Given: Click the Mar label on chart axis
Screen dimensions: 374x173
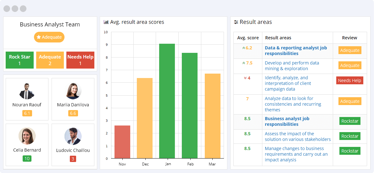Looking at the screenshot, I should coord(213,164).
